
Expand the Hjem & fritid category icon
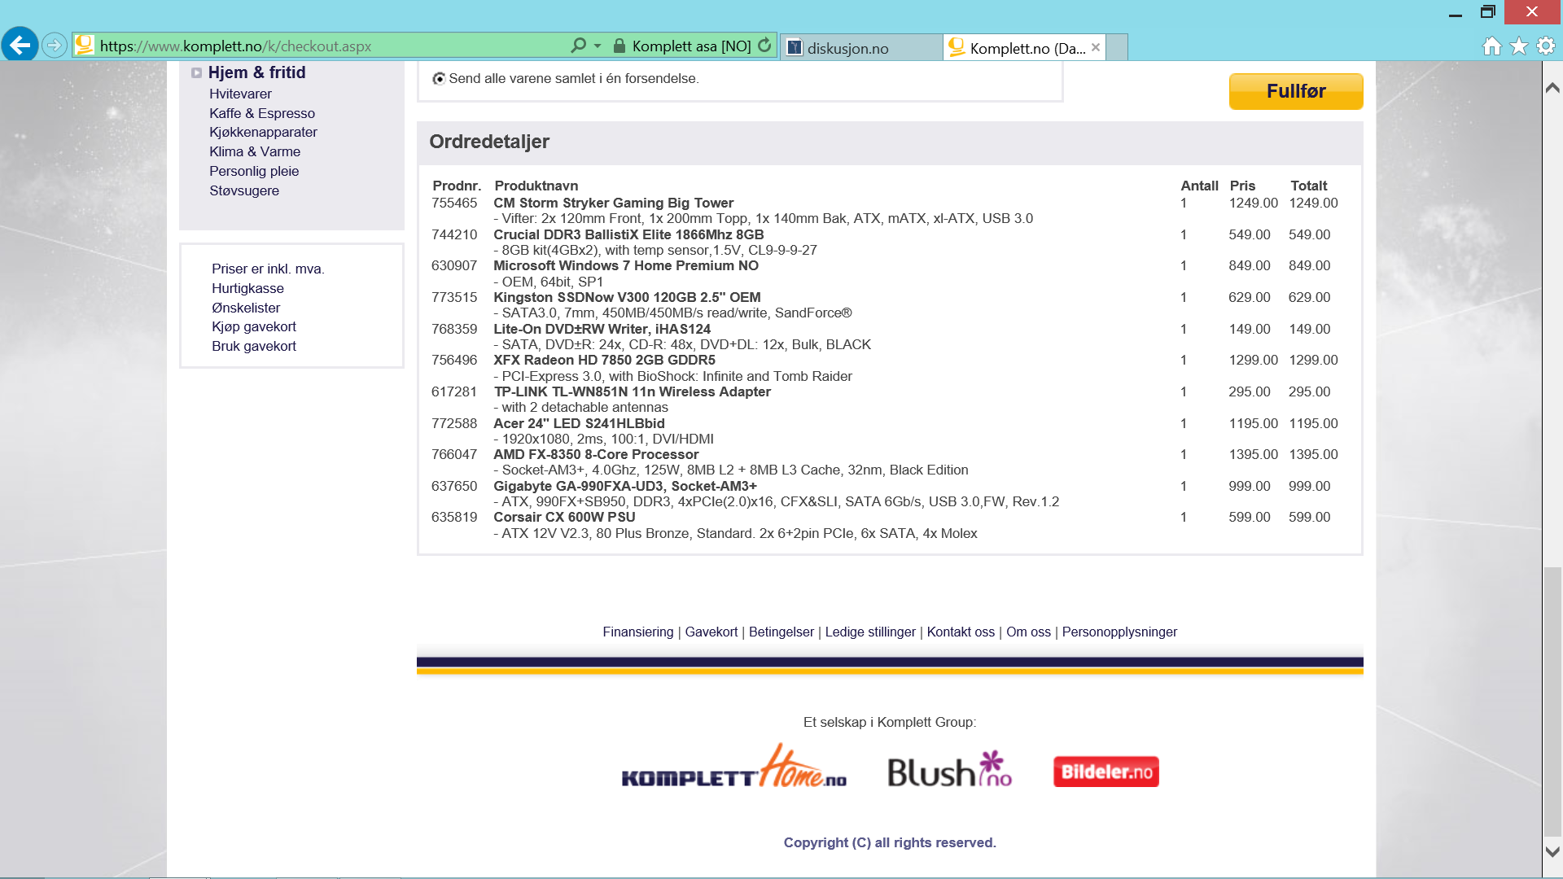(196, 72)
